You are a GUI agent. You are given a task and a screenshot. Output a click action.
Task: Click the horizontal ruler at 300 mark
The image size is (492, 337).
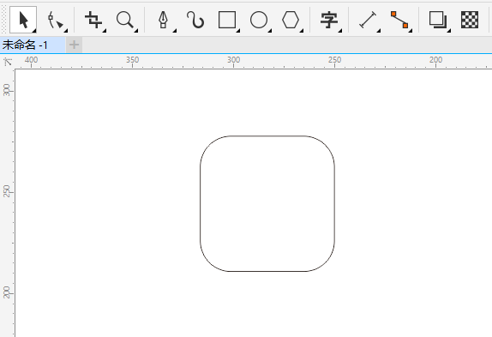click(x=233, y=62)
